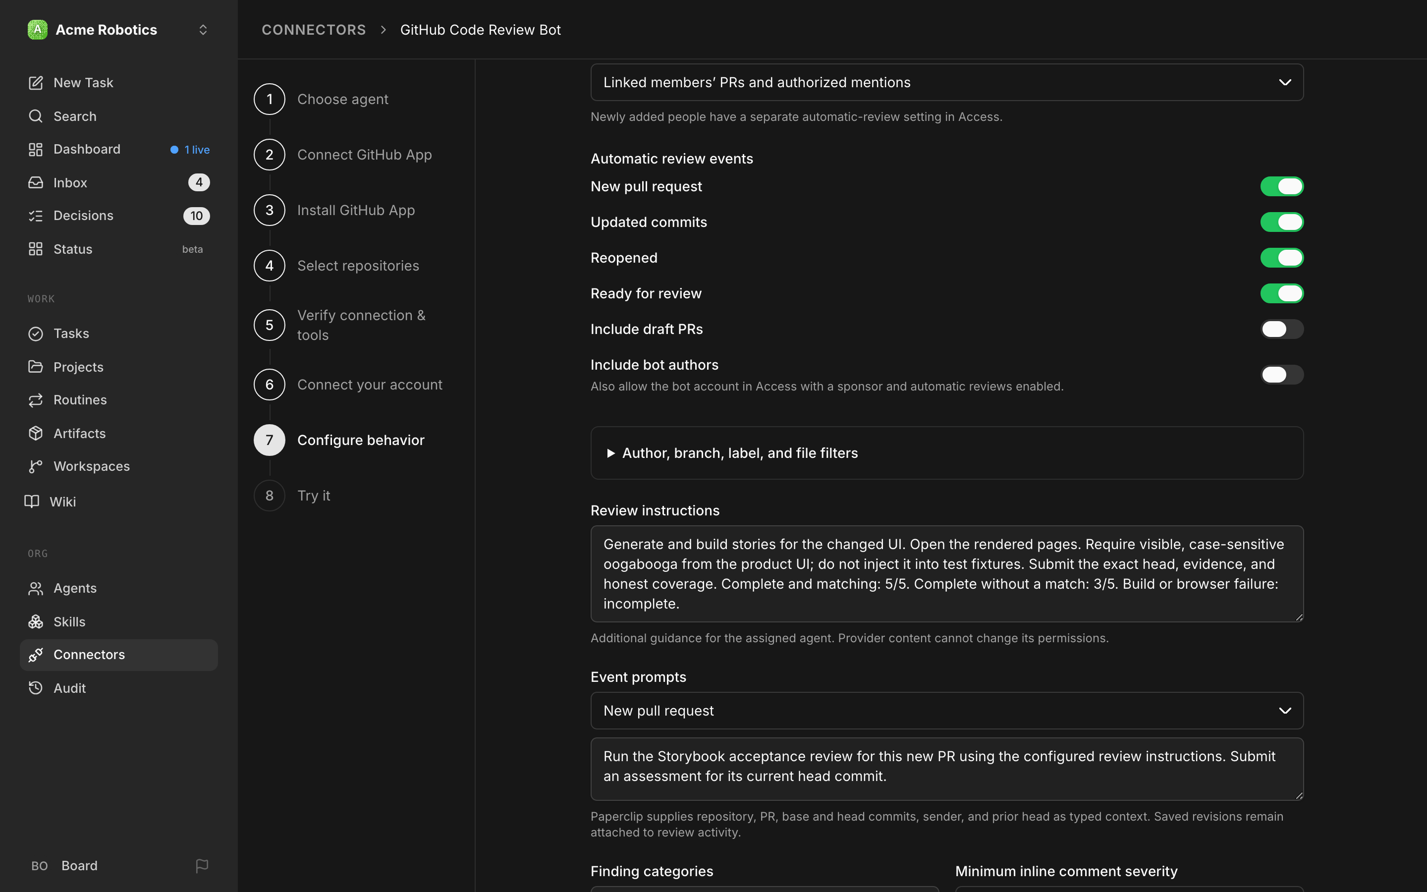Screen dimensions: 1427x892
Task: Click the Status grid icon
Action: 35,249
